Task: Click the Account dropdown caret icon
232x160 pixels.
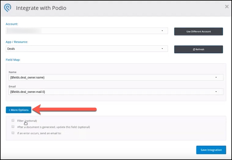Action: (x=162, y=31)
